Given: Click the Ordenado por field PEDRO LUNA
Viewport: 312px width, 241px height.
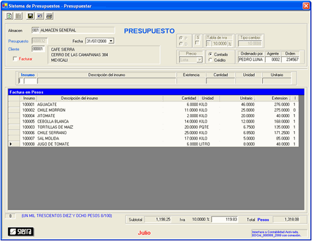Looking at the screenshot, I should [252, 59].
